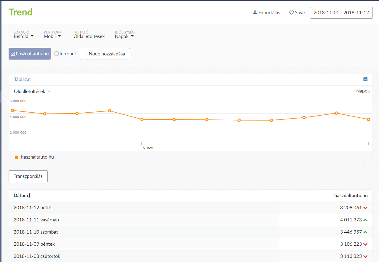Click the value 3 113 323
Image resolution: width=379 pixels, height=262 pixels.
(x=351, y=256)
